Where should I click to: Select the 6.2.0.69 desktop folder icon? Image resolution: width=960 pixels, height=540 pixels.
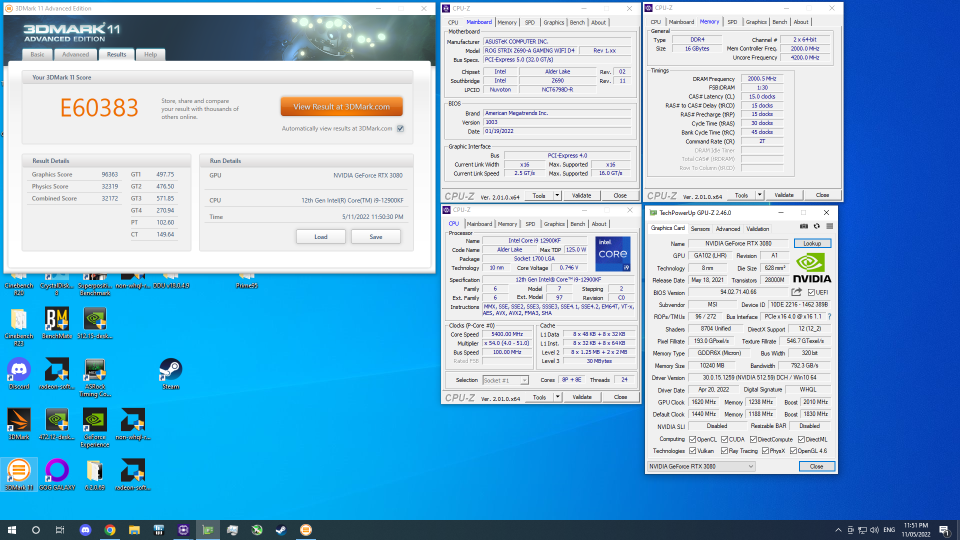tap(95, 475)
